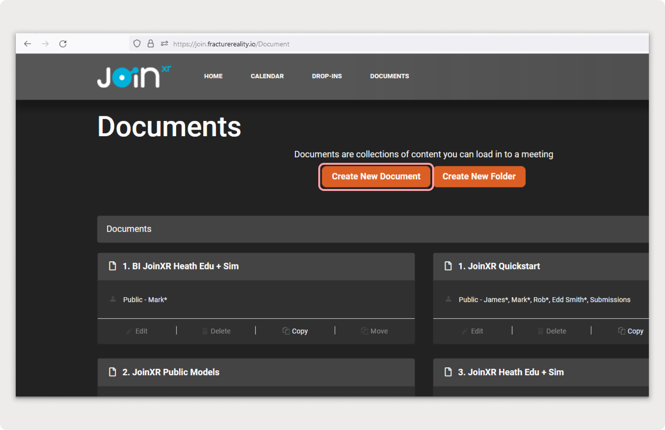Image resolution: width=665 pixels, height=430 pixels.
Task: Reload the page with the refresh icon
Action: (x=63, y=44)
